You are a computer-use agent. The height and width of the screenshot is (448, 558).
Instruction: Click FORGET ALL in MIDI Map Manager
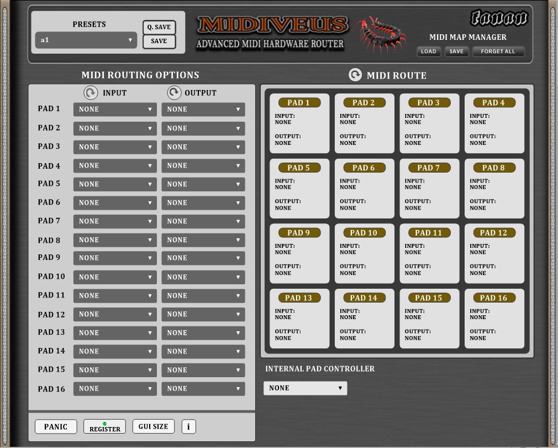click(x=497, y=51)
